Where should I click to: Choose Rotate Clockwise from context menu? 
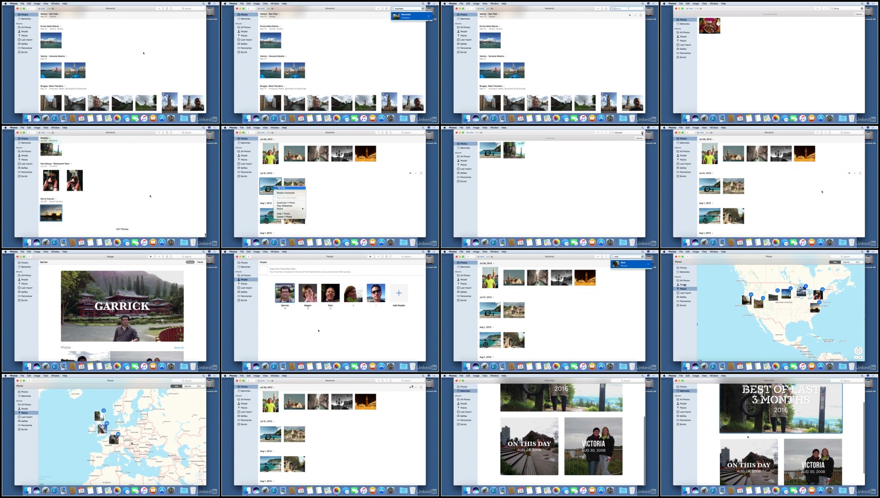click(x=286, y=193)
